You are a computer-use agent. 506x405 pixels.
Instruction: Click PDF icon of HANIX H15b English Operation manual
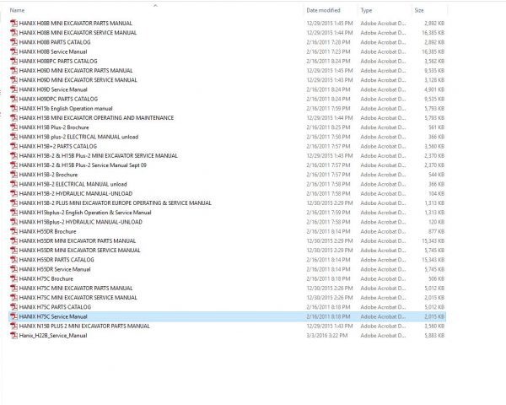pos(13,109)
